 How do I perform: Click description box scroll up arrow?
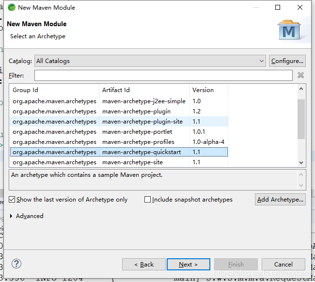tap(301, 175)
